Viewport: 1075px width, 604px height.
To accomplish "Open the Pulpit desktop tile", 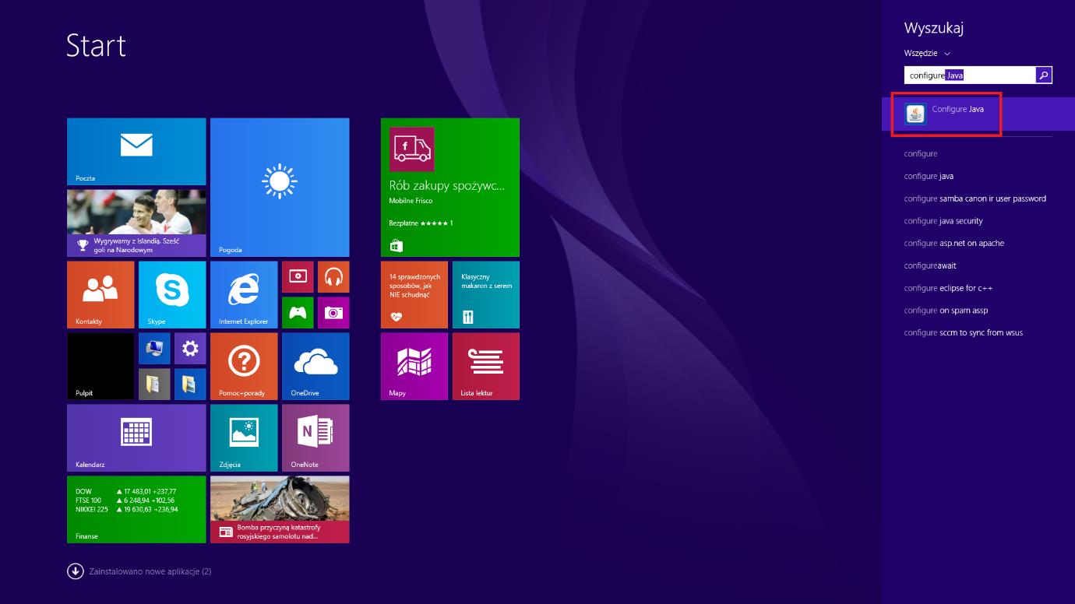I will pyautogui.click(x=100, y=367).
